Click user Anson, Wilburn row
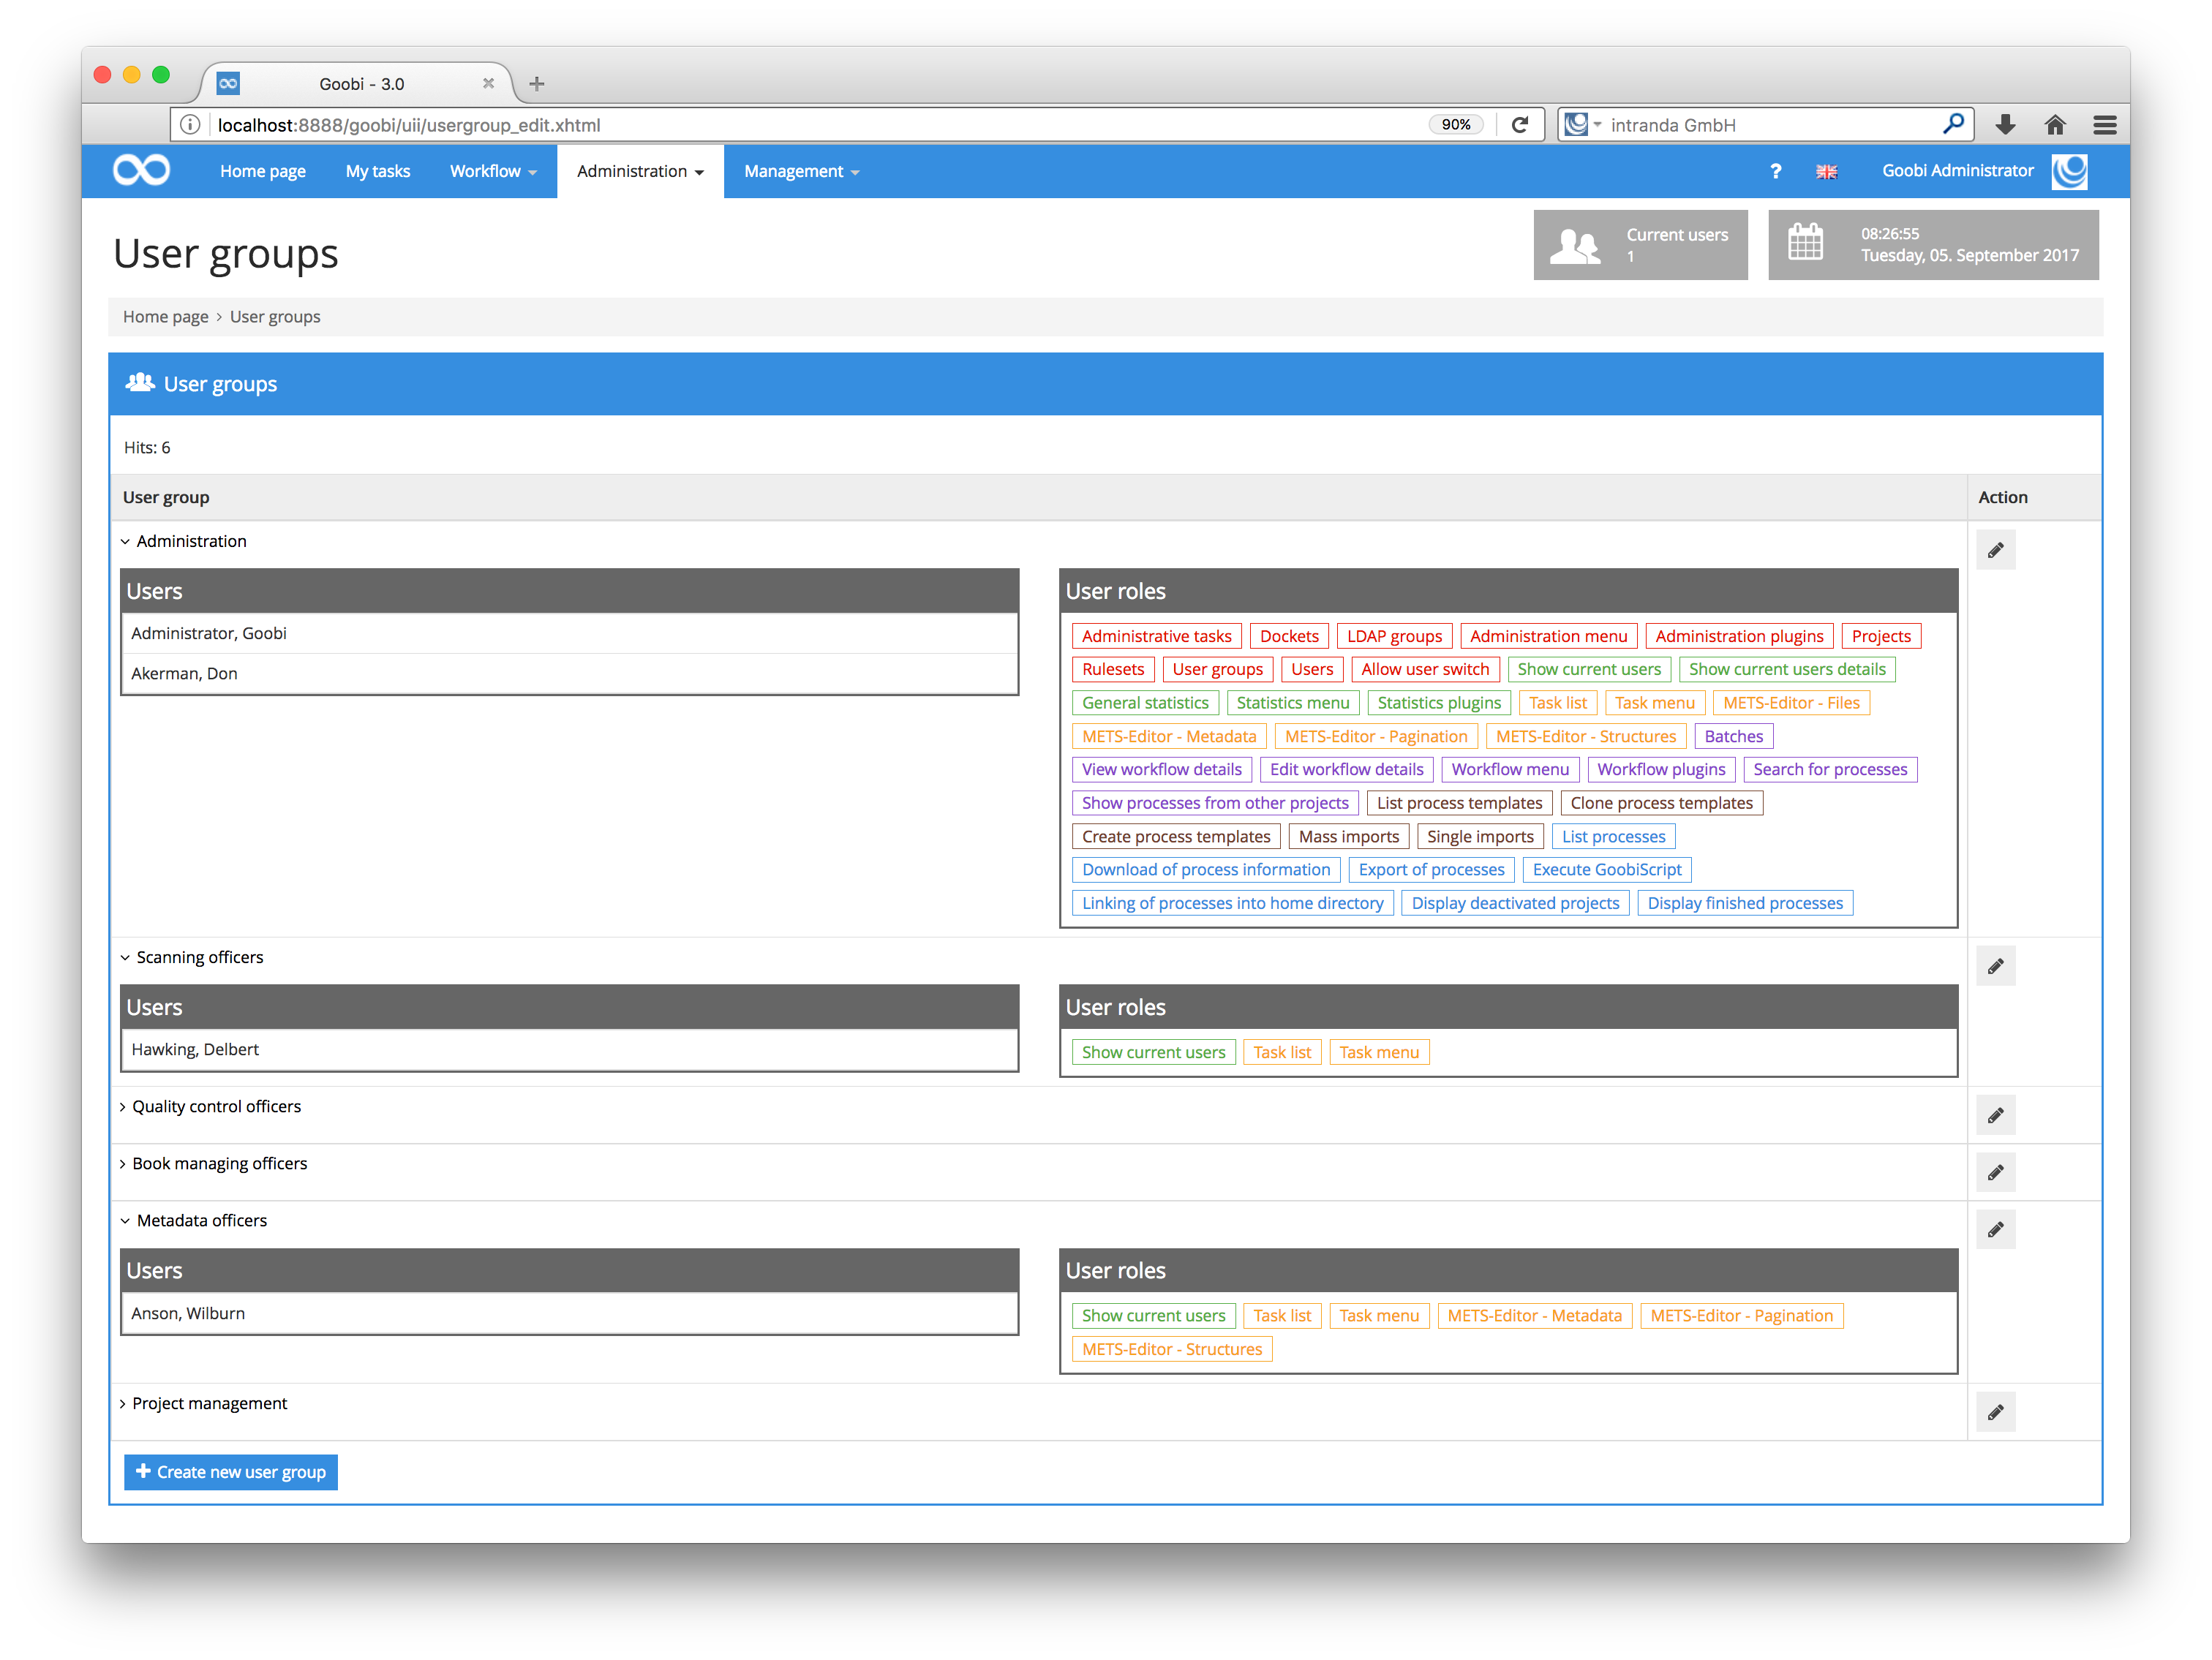This screenshot has width=2212, height=1660. coord(570,1313)
